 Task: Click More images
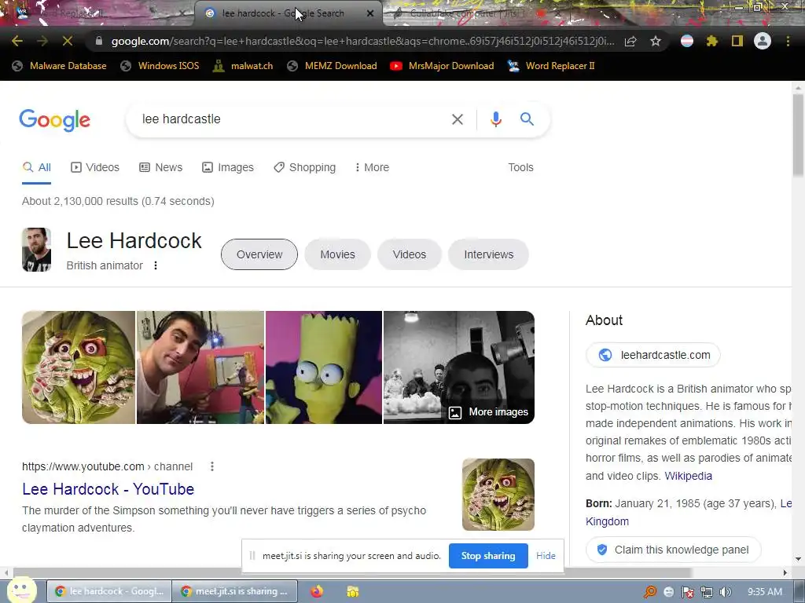point(488,412)
